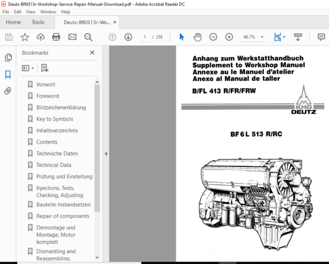
Task: Click the engine illustration on the page
Action: 256,204
